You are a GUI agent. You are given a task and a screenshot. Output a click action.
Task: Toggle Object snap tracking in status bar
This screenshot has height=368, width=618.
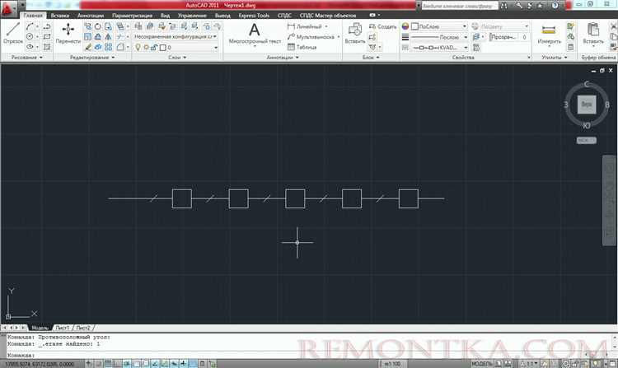pyautogui.click(x=155, y=364)
